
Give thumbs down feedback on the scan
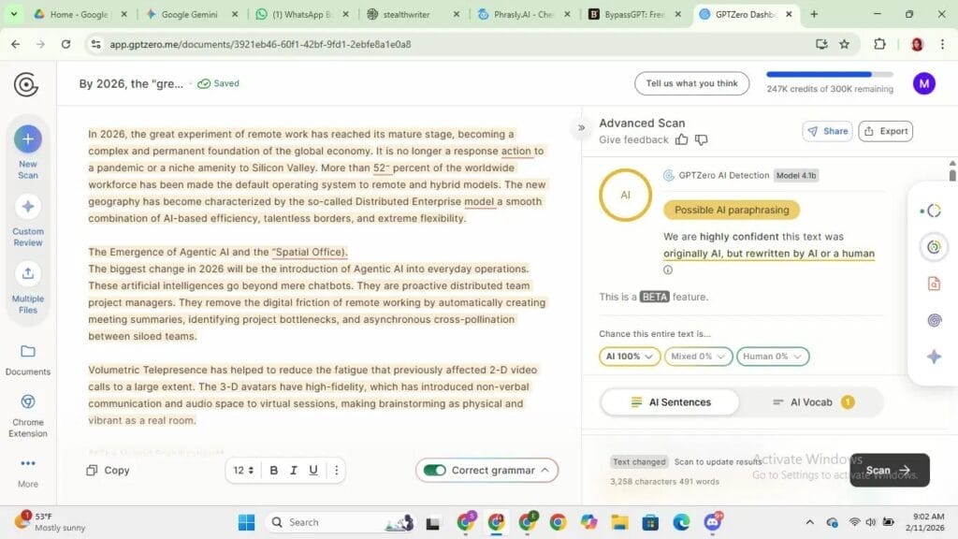[x=702, y=139]
